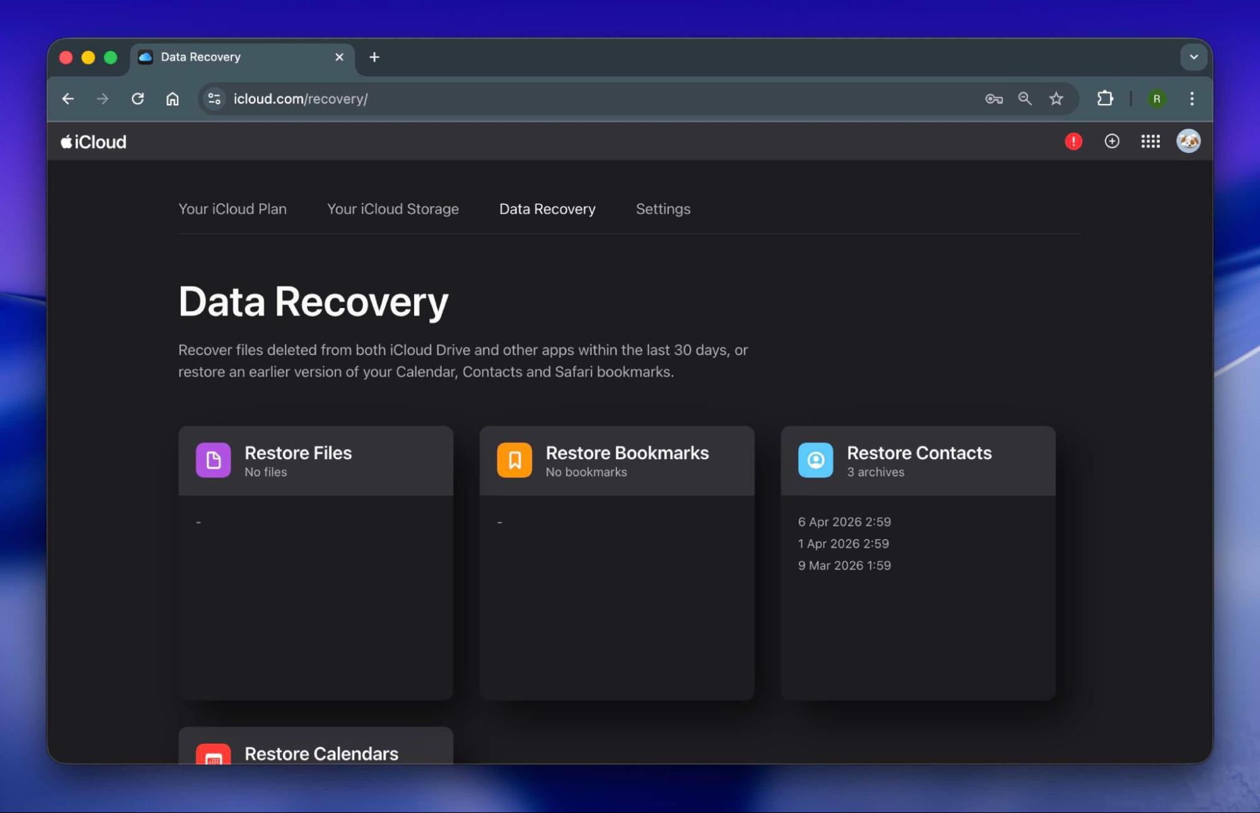The width and height of the screenshot is (1260, 813).
Task: Switch to Your iCloud Storage tab
Action: pos(393,209)
